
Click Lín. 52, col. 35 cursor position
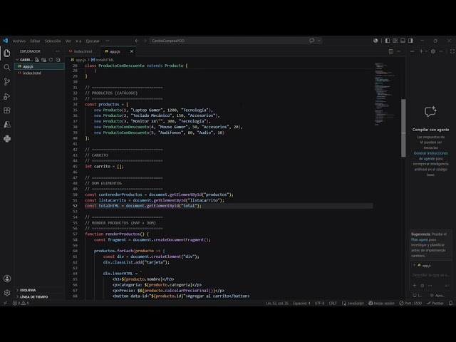[x=277, y=303]
